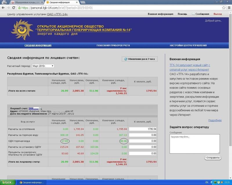232x185 pixels.
Task: Click the envelope icon next to Сообщения
Action: [x=193, y=14]
